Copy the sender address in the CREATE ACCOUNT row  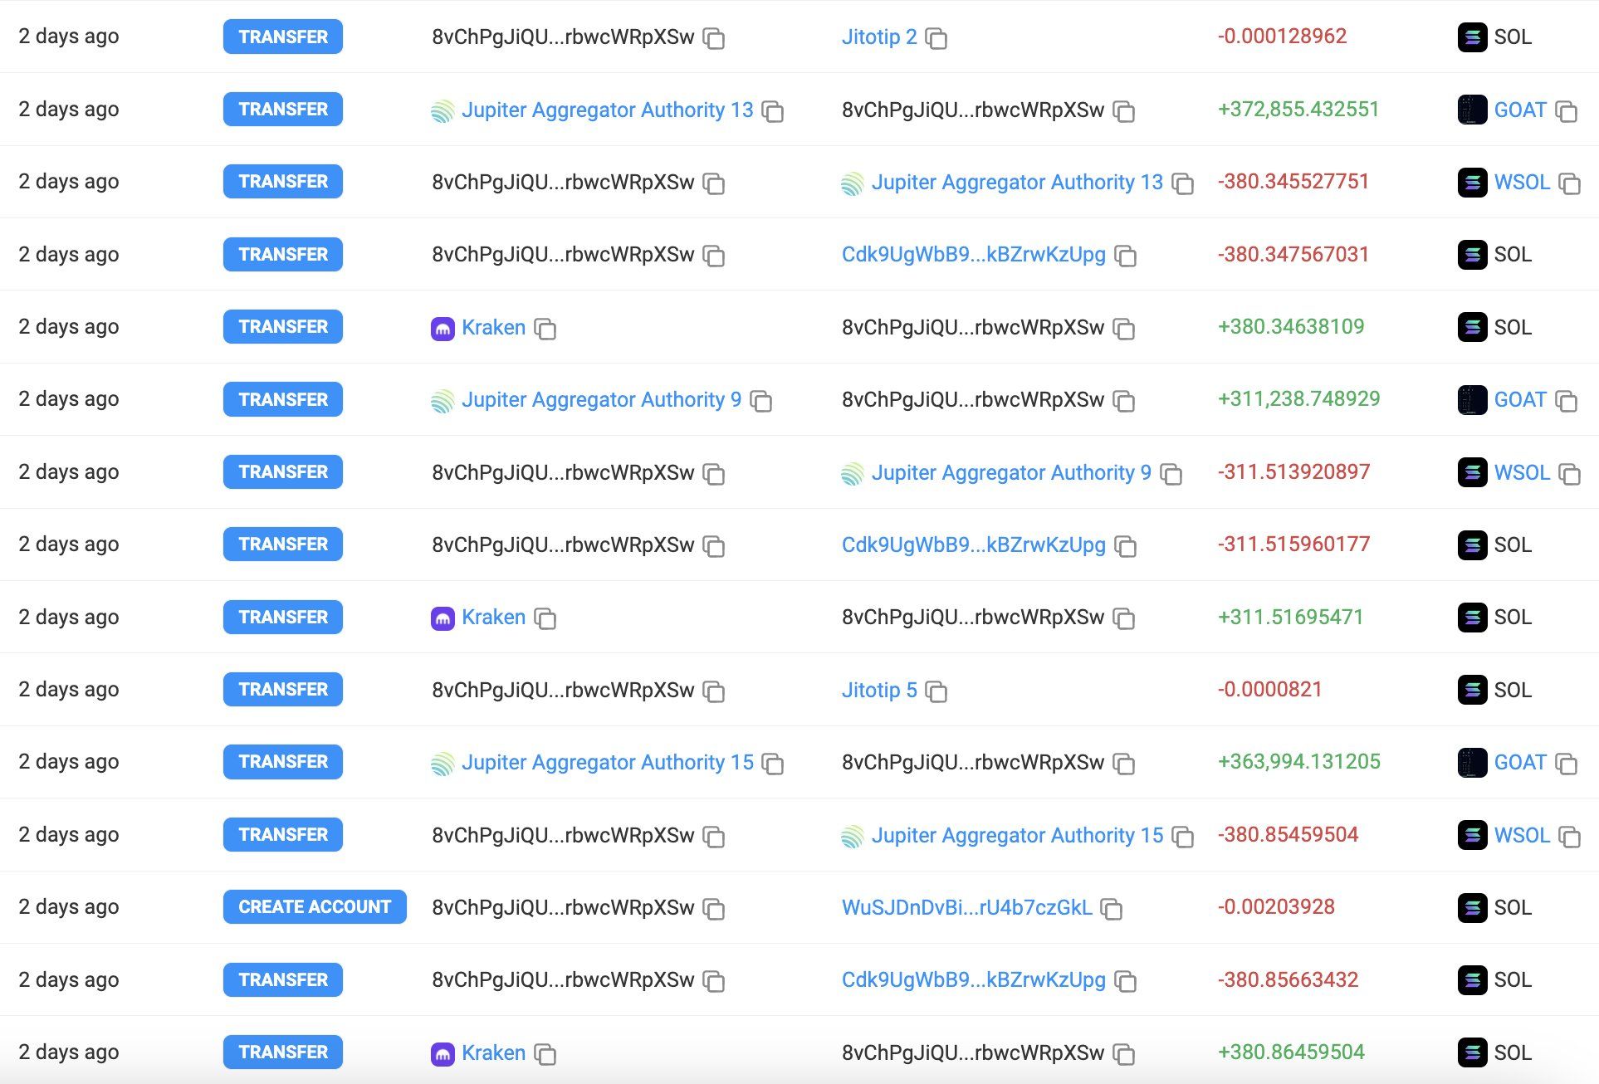[713, 909]
